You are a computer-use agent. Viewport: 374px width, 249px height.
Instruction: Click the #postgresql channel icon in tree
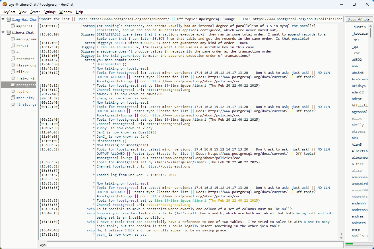13,85
